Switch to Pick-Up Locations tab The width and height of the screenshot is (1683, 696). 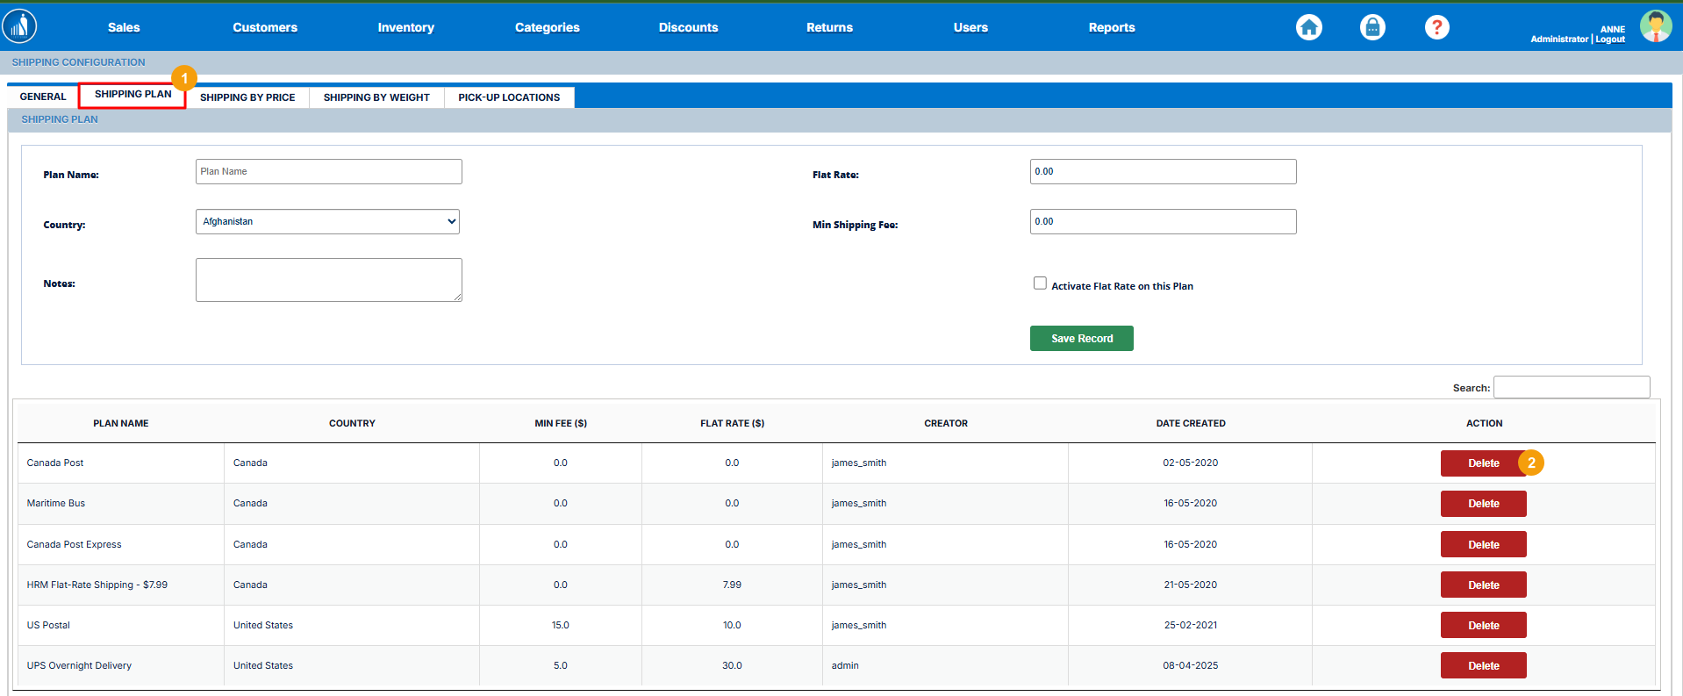click(509, 97)
